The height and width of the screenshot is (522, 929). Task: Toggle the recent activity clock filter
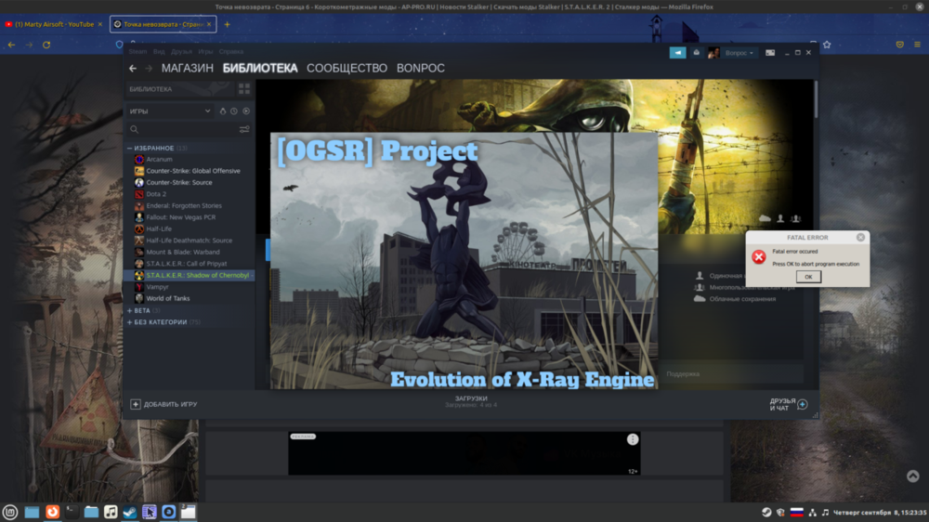(234, 111)
